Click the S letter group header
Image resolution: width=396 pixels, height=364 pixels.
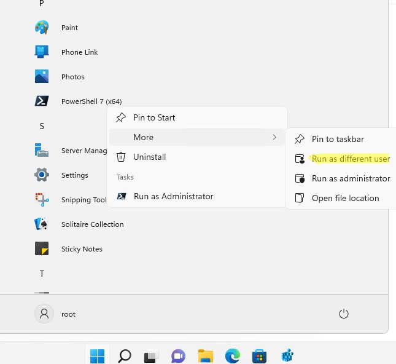(42, 126)
